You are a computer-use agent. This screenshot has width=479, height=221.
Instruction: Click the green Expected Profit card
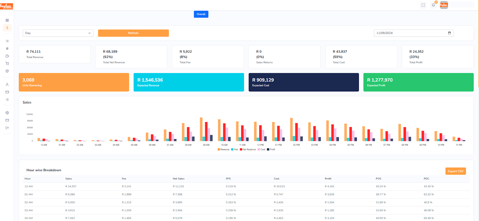click(x=419, y=82)
